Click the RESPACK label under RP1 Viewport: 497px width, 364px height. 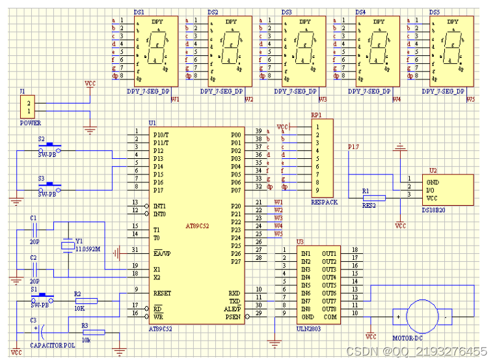tap(324, 202)
